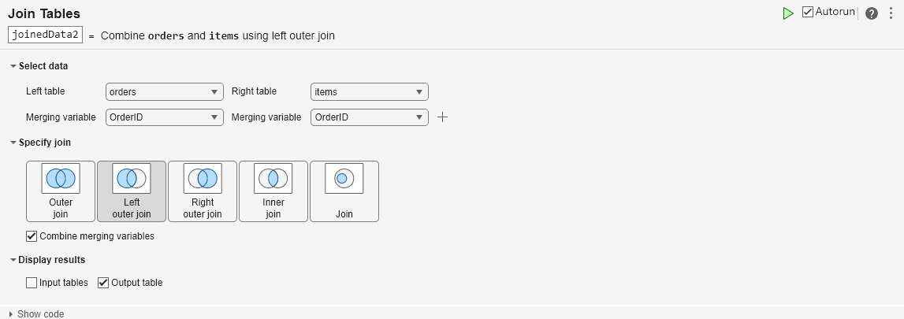Open the left Merging variable OrderID dropdown
Image resolution: width=904 pixels, height=319 pixels.
tap(165, 117)
